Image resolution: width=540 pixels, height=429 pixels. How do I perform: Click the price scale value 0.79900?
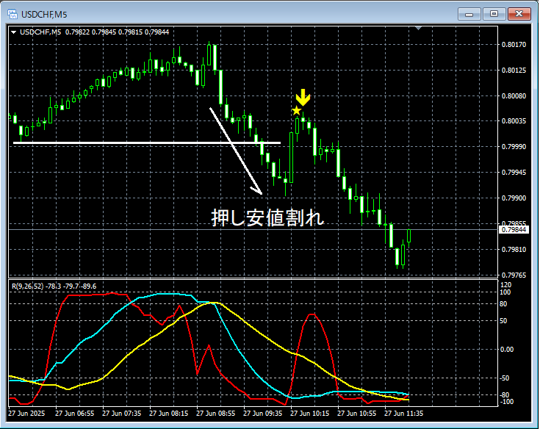point(514,198)
